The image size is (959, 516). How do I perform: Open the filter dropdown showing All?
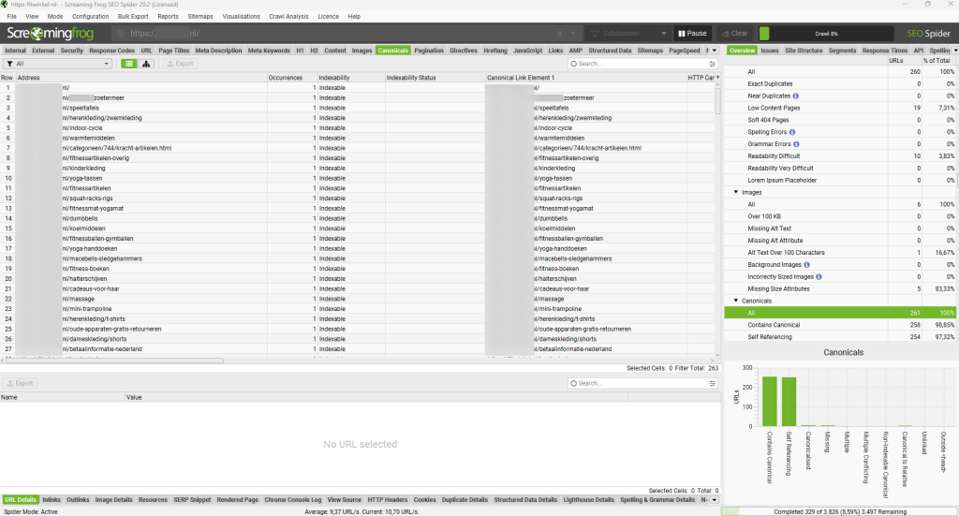[57, 64]
